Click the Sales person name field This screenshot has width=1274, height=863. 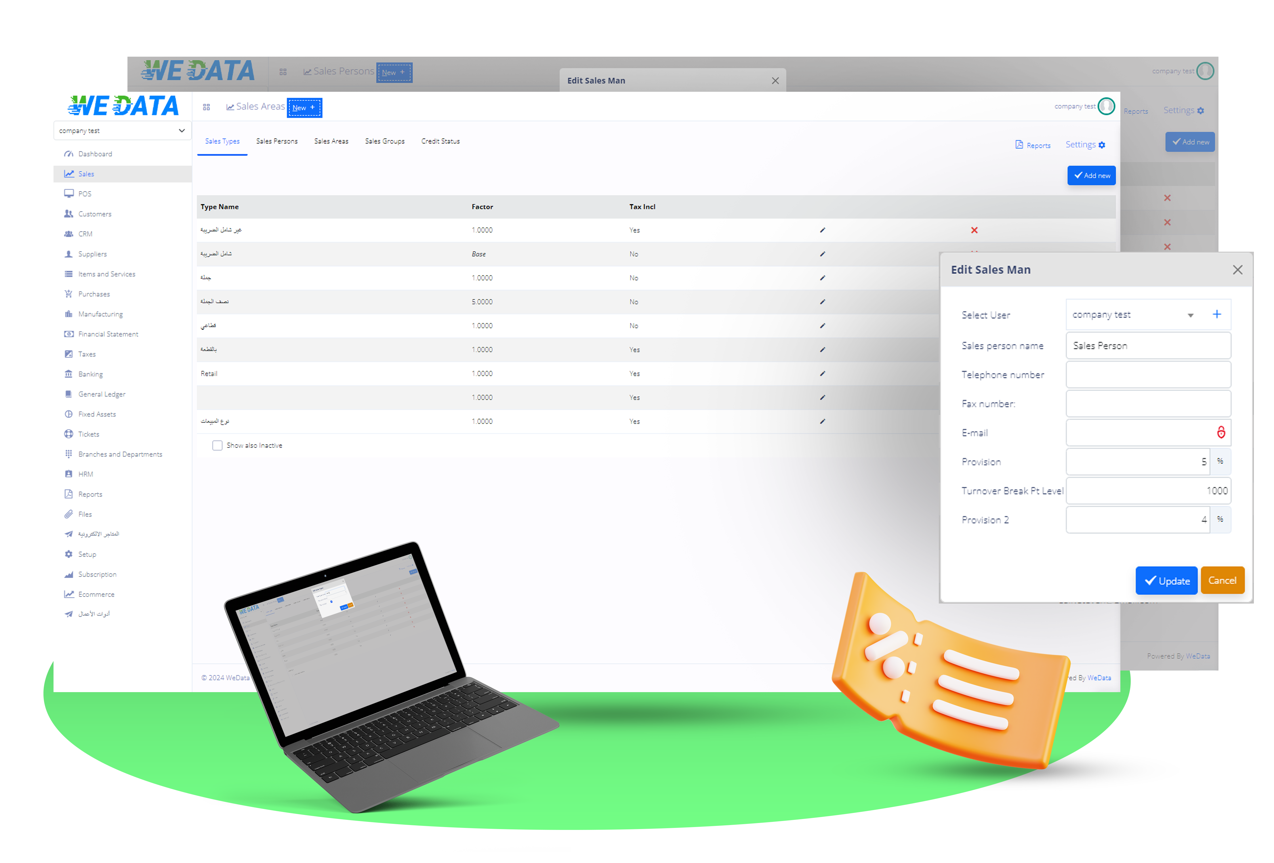(1148, 346)
